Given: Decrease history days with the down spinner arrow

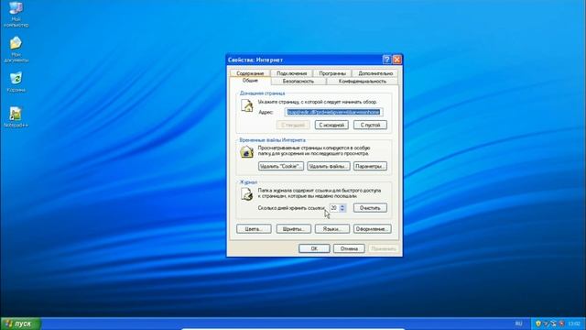Looking at the screenshot, I should point(342,210).
